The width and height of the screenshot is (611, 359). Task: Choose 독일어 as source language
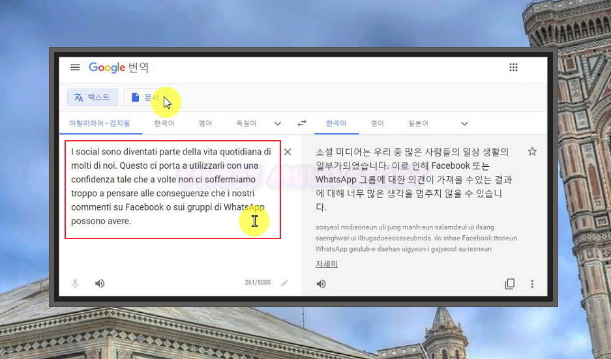tap(246, 123)
